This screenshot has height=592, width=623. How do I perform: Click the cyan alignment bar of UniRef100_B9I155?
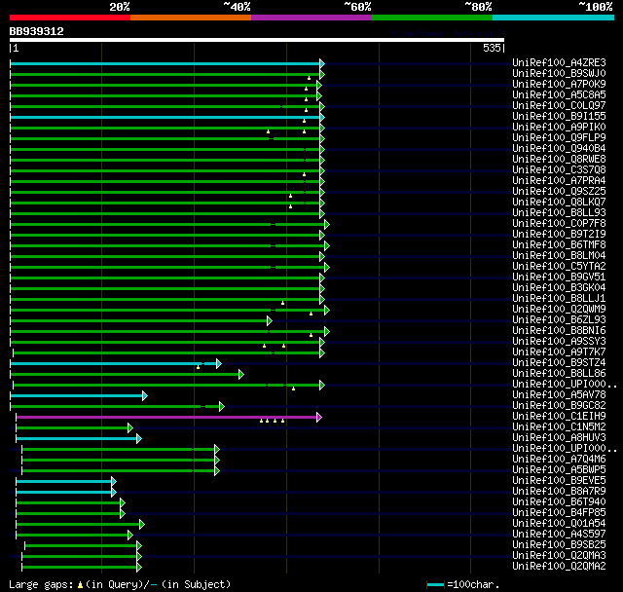click(x=165, y=117)
